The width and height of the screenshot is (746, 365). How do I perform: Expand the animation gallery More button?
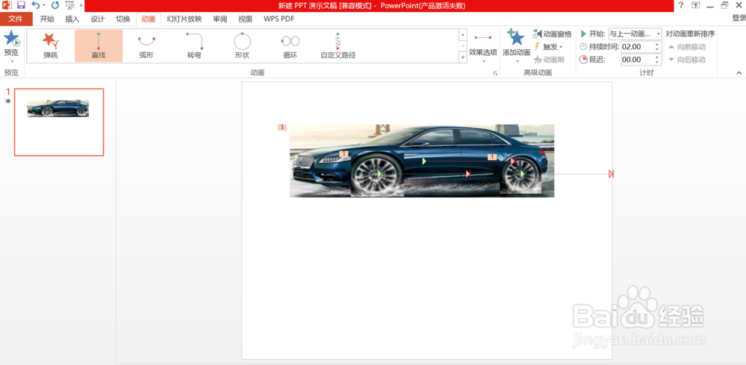coord(463,57)
